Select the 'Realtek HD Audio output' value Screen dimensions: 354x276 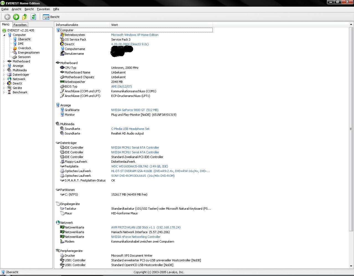tap(127, 134)
